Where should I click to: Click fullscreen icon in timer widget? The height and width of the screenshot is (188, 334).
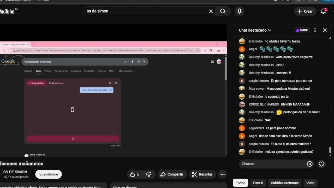tap(116, 83)
